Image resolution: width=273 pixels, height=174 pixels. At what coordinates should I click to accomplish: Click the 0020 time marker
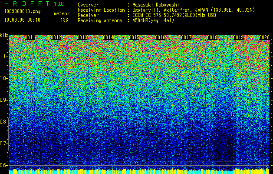click(x=264, y=37)
